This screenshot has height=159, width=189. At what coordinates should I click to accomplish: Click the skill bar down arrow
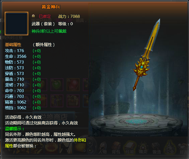coord(90,150)
